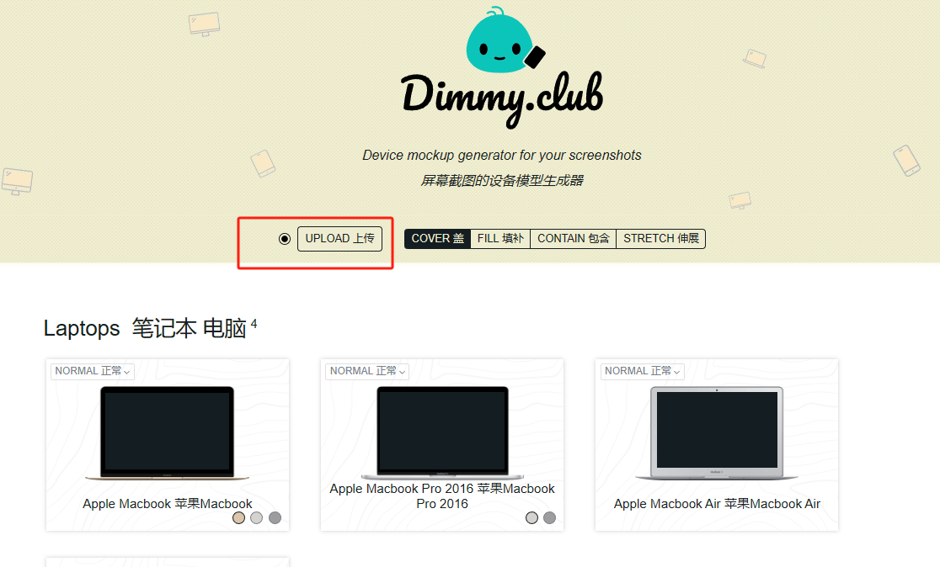
Task: Open the NORMAL 正常 dropdown on Macbook Air card
Action: coord(642,371)
